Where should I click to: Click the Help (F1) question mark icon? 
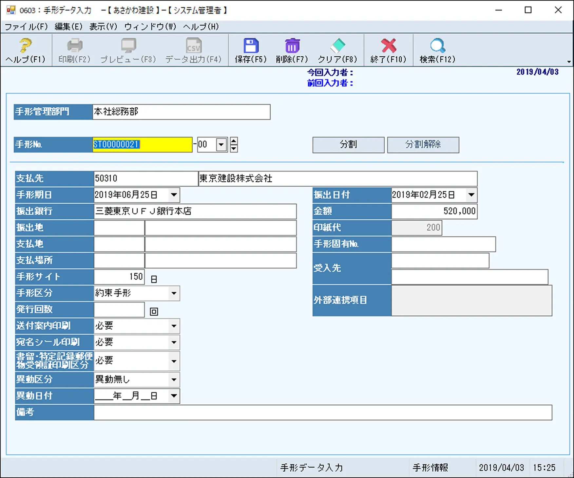pyautogui.click(x=25, y=46)
